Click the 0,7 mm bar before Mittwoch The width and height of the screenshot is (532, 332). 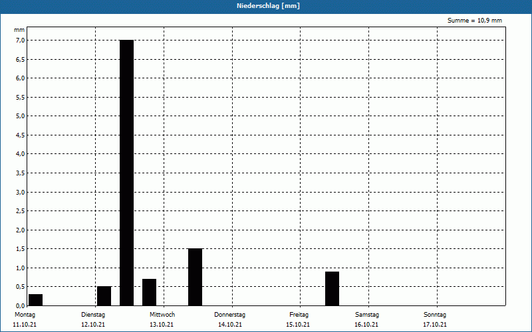click(149, 292)
